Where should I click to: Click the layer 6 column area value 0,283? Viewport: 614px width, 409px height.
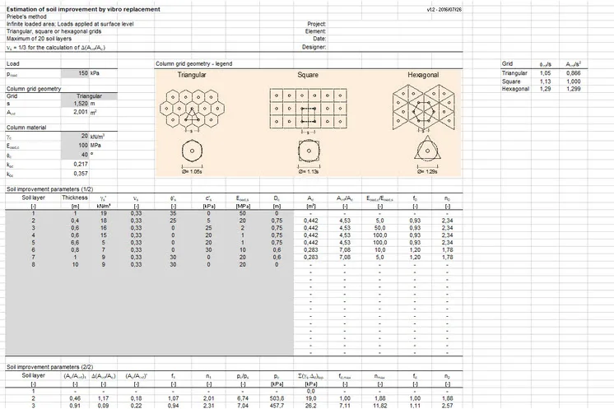pyautogui.click(x=311, y=249)
